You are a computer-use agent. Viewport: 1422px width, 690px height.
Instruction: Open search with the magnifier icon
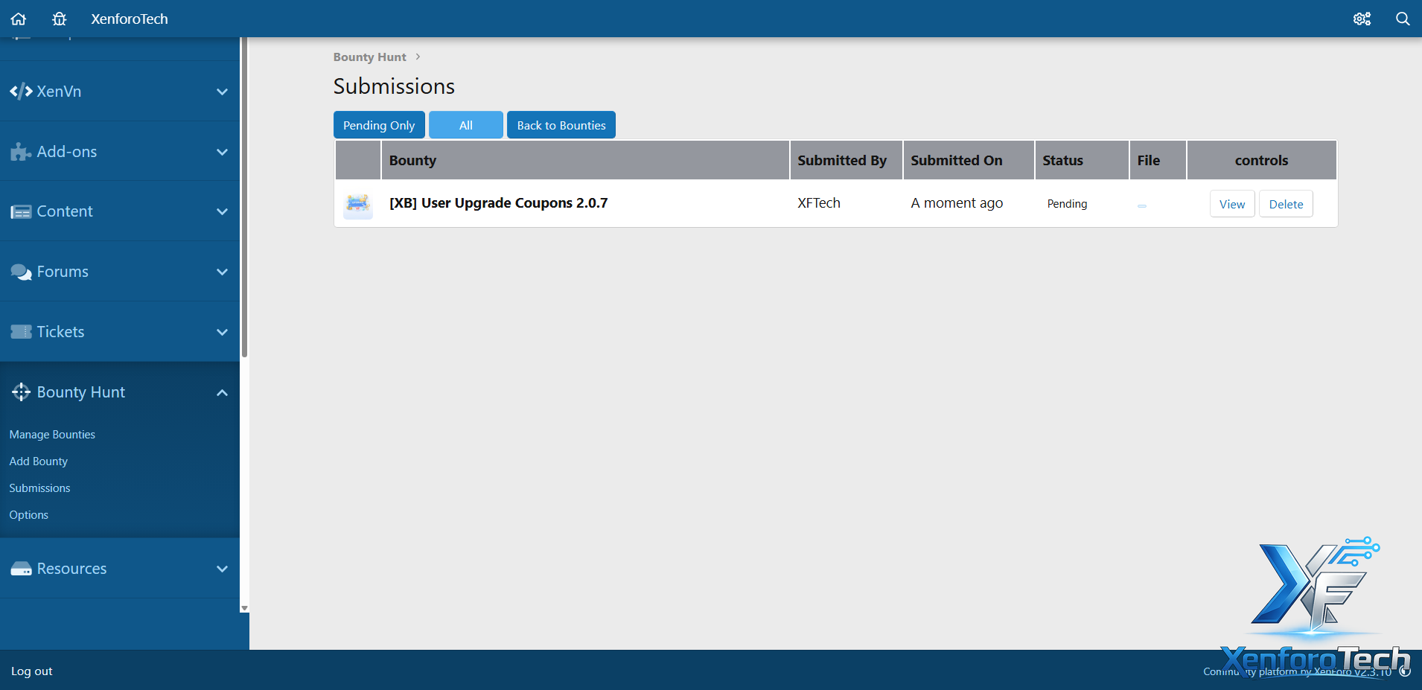tap(1403, 19)
